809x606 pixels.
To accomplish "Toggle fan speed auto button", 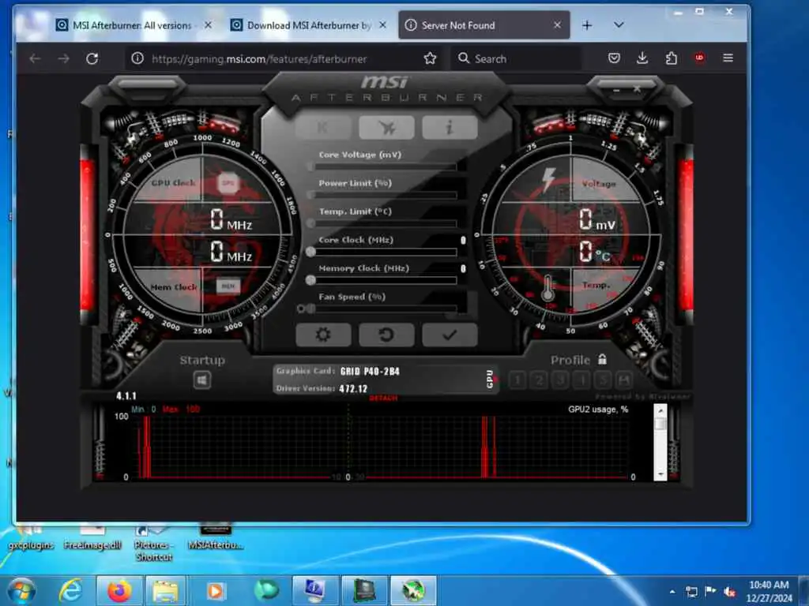I will (x=301, y=309).
